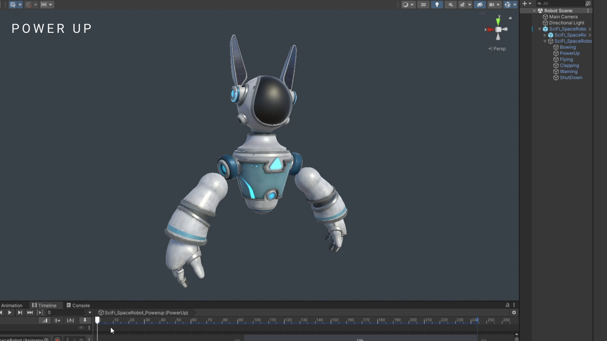Open grid snapping options dropdown arrow
607x341 pixels.
[x=20, y=4]
